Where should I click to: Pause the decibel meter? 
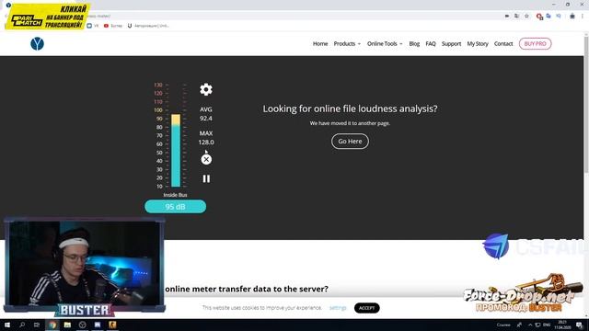tap(206, 178)
